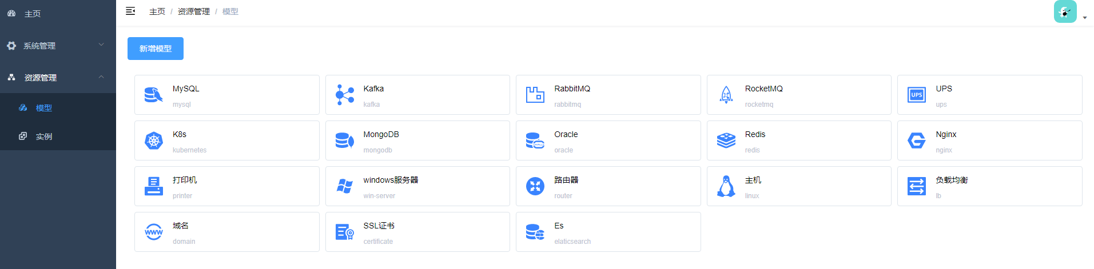The height and width of the screenshot is (269, 1094).
Task: Click the icon beside 实例 in sidebar
Action: click(23, 136)
